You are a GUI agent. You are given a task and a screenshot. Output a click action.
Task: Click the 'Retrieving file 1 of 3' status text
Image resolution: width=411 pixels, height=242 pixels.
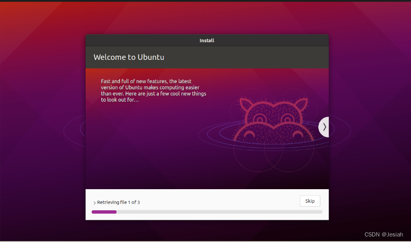118,202
